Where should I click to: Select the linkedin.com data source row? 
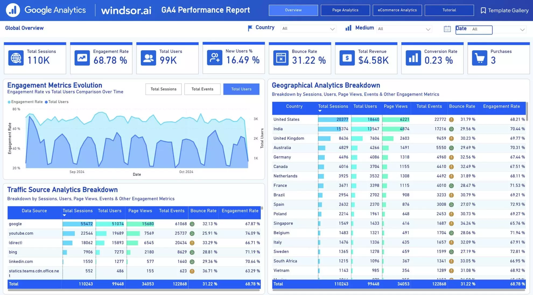[x=134, y=262]
